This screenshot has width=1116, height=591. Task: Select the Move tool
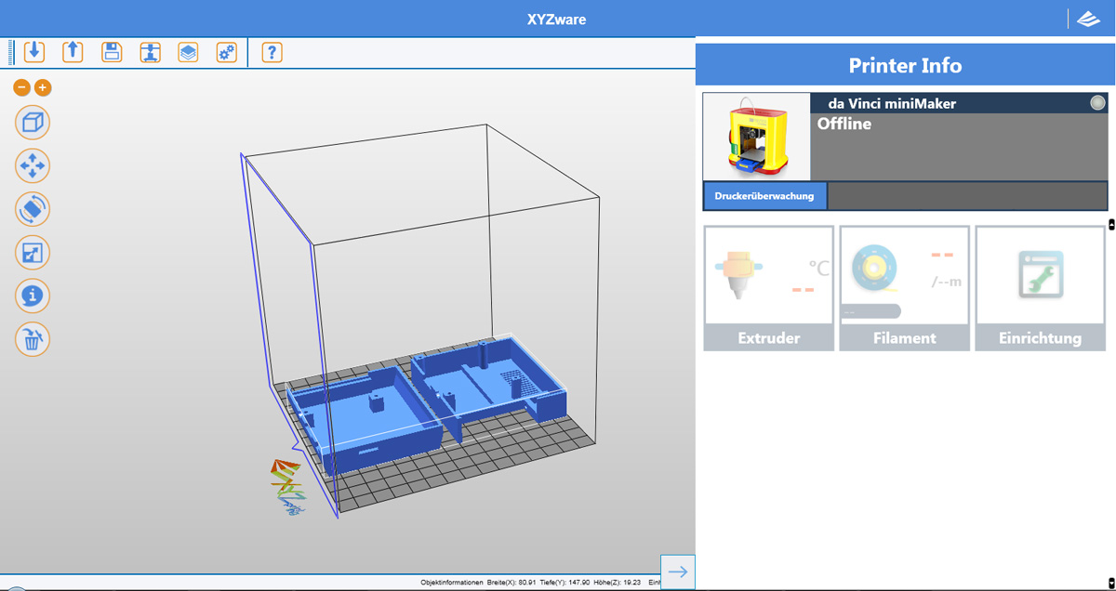point(33,165)
